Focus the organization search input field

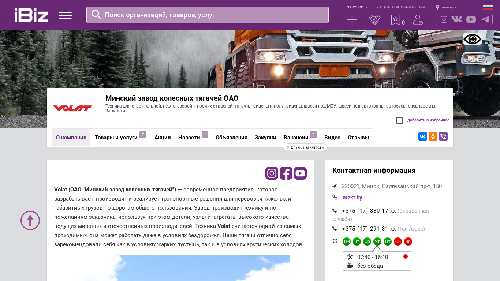(208, 15)
